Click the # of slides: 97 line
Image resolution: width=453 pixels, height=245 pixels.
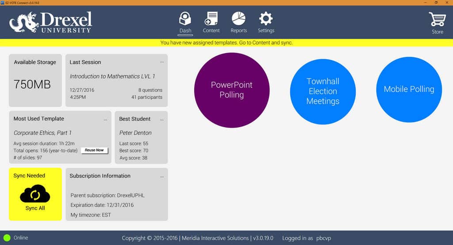tap(28, 158)
